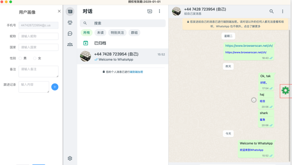Click the 授权有效期 title bar text
The image size is (292, 165).
point(144,2)
